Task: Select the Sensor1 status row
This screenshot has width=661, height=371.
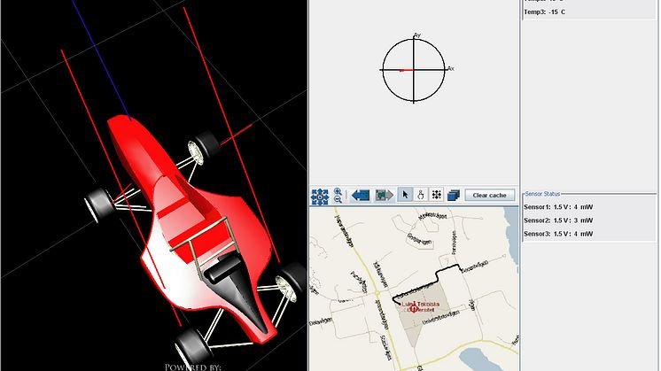Action: click(558, 206)
